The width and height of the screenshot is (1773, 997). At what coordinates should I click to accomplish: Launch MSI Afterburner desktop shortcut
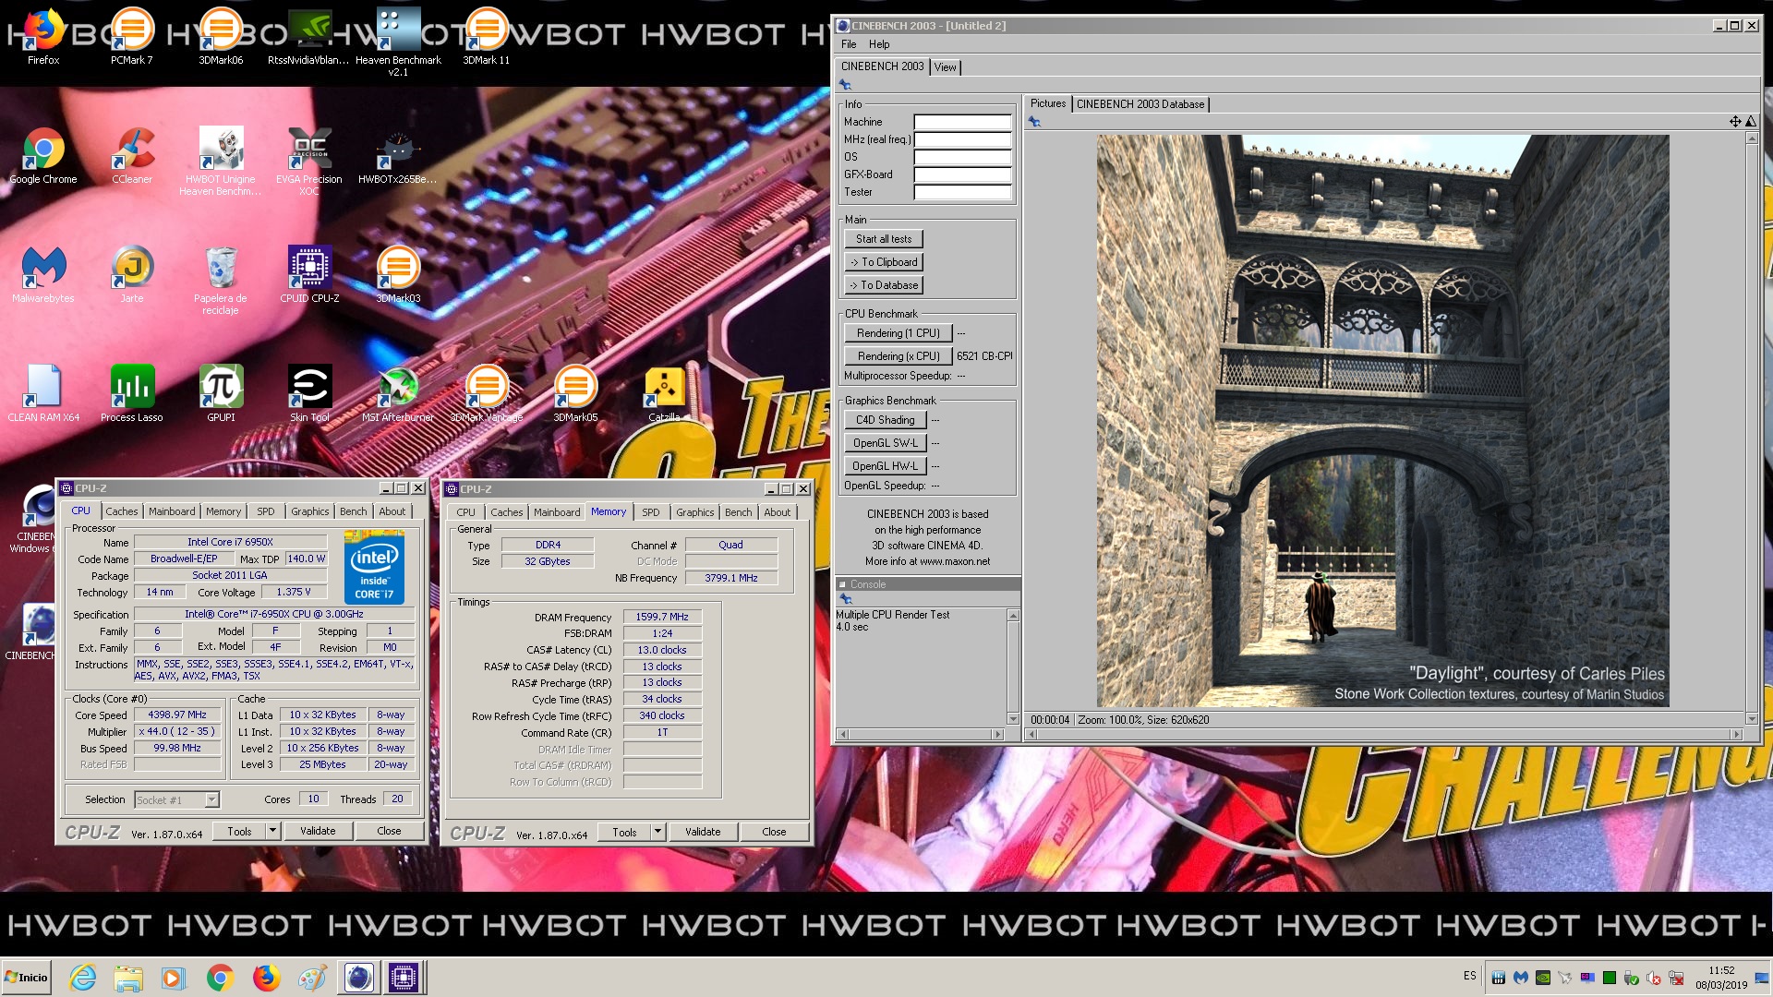click(x=398, y=394)
